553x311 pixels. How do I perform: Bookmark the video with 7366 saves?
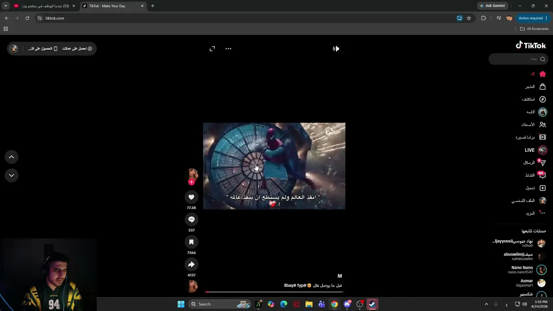coord(191,242)
